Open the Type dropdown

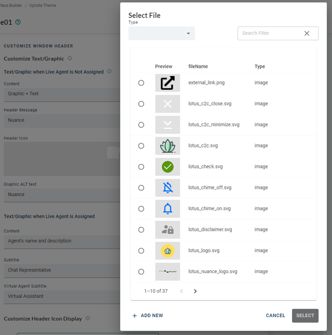162,33
